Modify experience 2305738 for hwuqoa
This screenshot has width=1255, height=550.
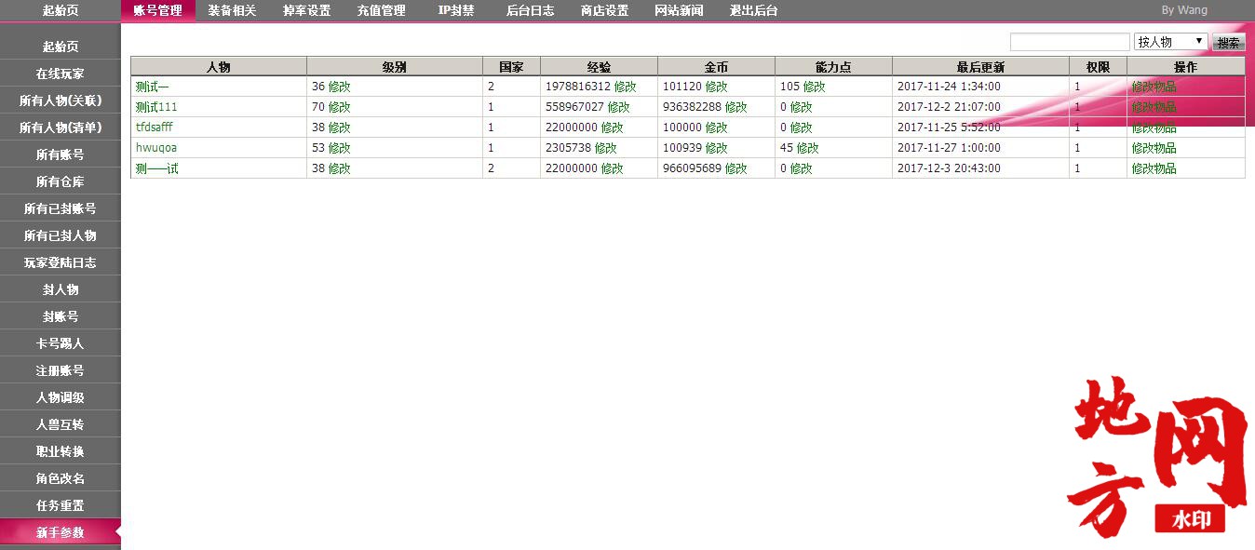coord(606,148)
